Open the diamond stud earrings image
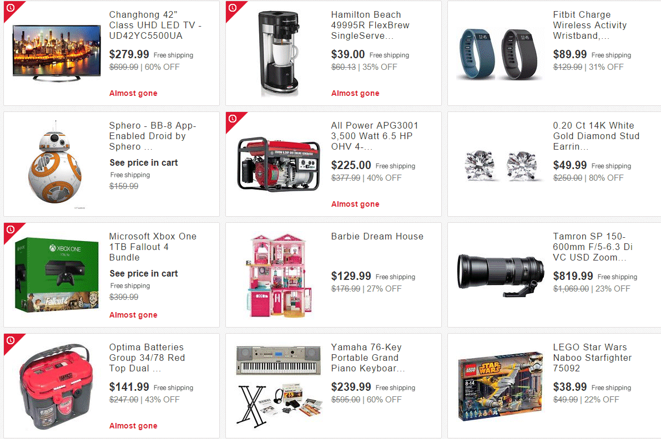The width and height of the screenshot is (661, 439). pos(500,166)
